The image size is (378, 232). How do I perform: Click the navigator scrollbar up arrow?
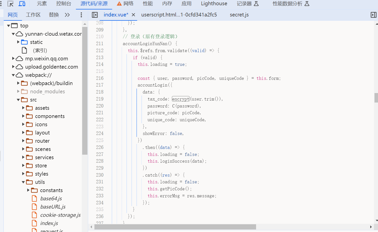pyautogui.click(x=85, y=24)
